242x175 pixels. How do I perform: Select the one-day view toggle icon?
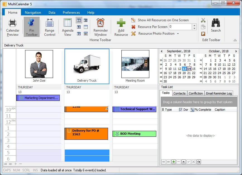click(x=79, y=20)
